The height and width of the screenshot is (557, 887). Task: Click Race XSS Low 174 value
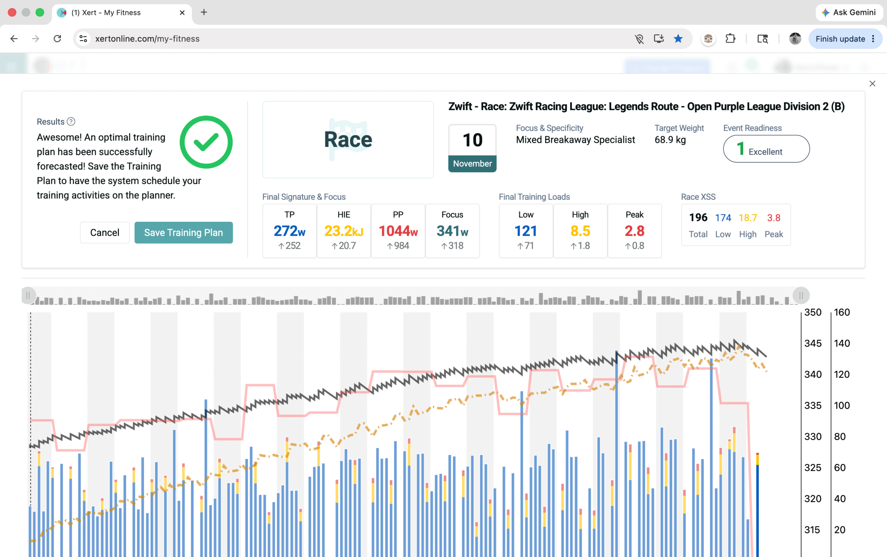coord(723,218)
